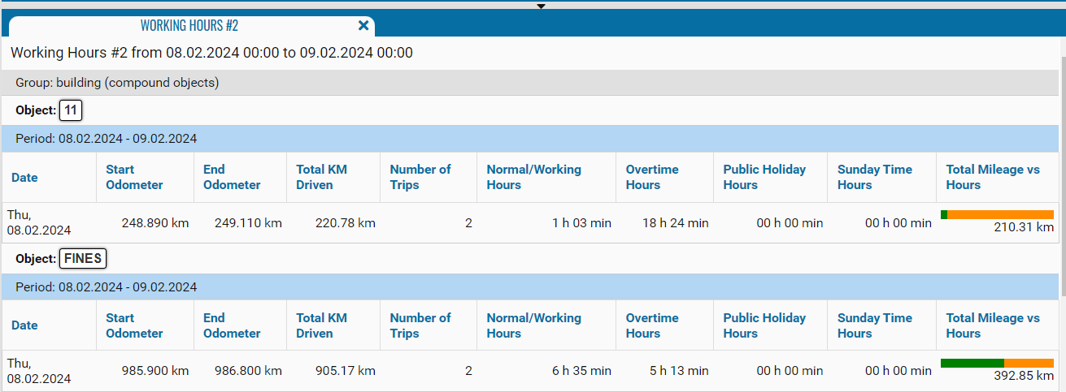Click the 248.890 km start odometer cell
The image size is (1066, 392).
154,222
